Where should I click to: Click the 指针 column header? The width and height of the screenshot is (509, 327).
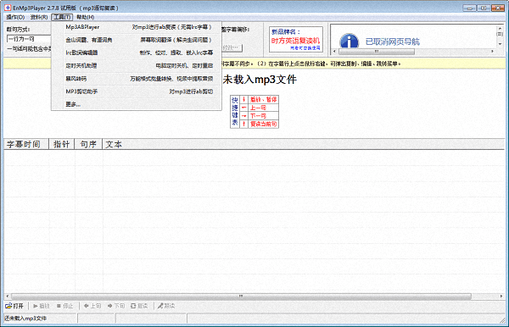coord(62,144)
